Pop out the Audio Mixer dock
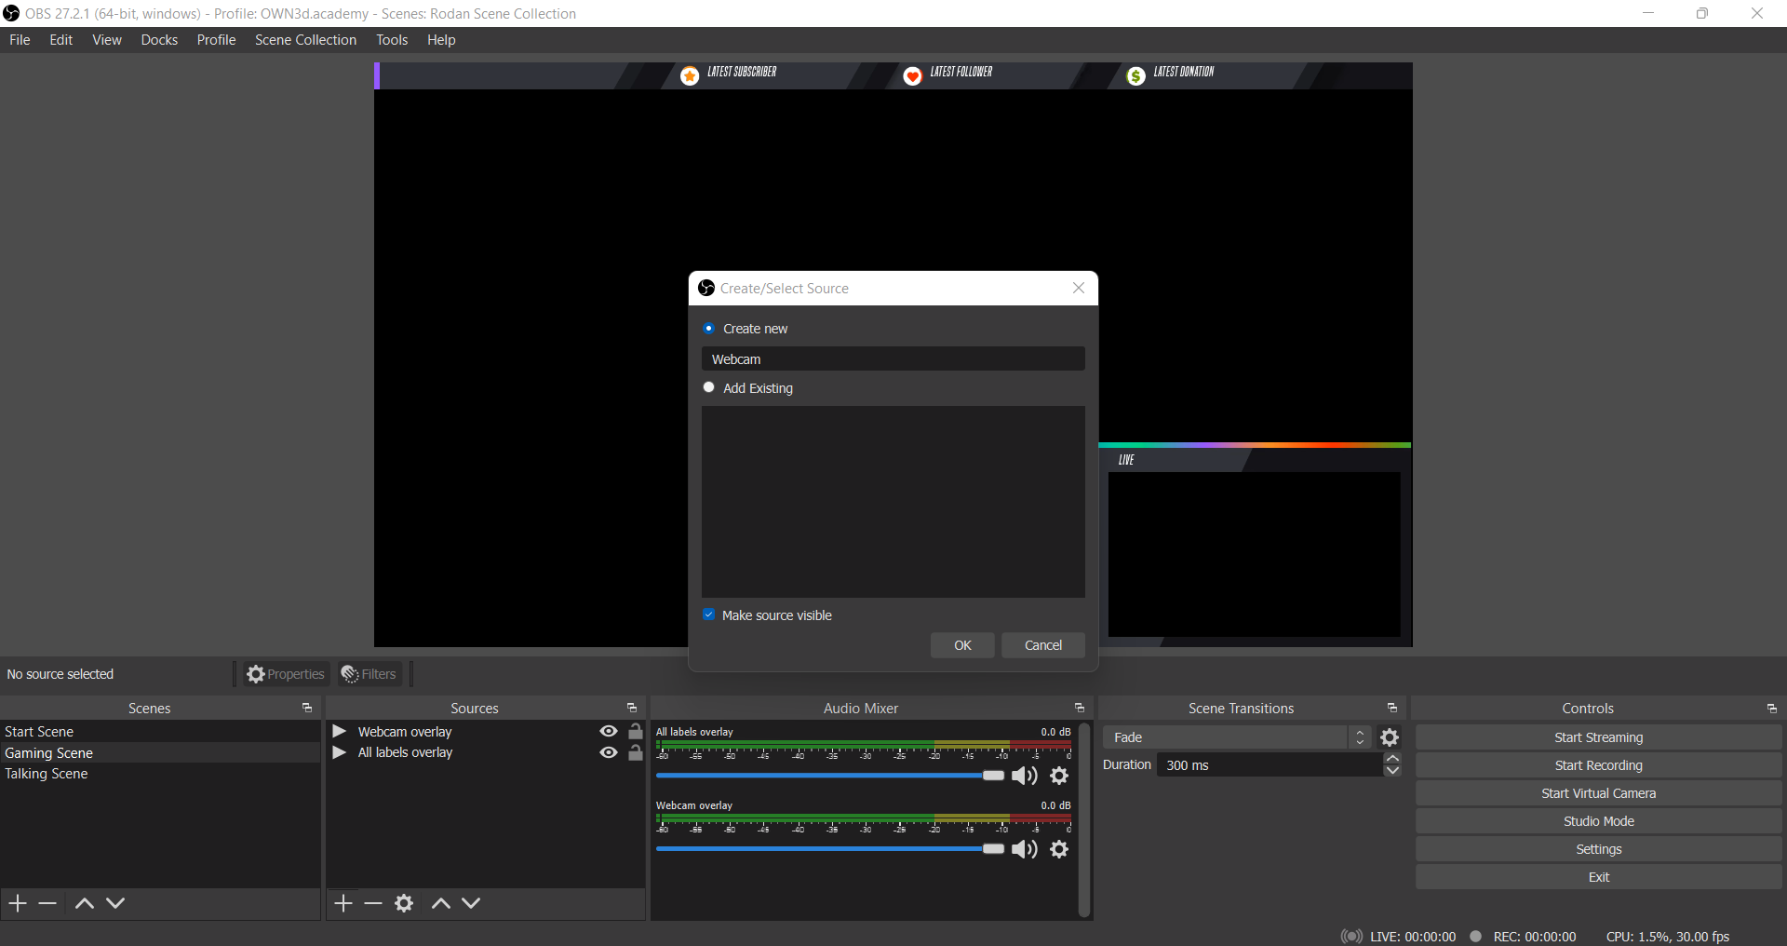 1080,709
